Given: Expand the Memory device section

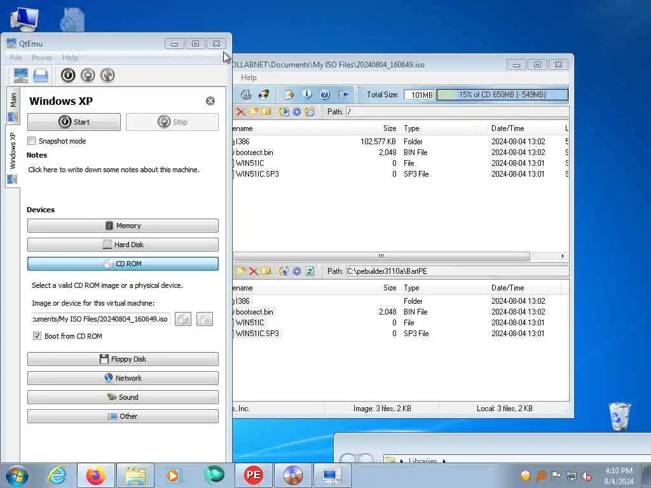Looking at the screenshot, I should pos(123,226).
